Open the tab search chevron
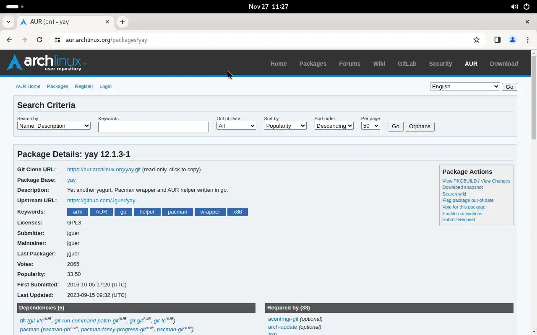The height and width of the screenshot is (335, 537). [x=8, y=22]
